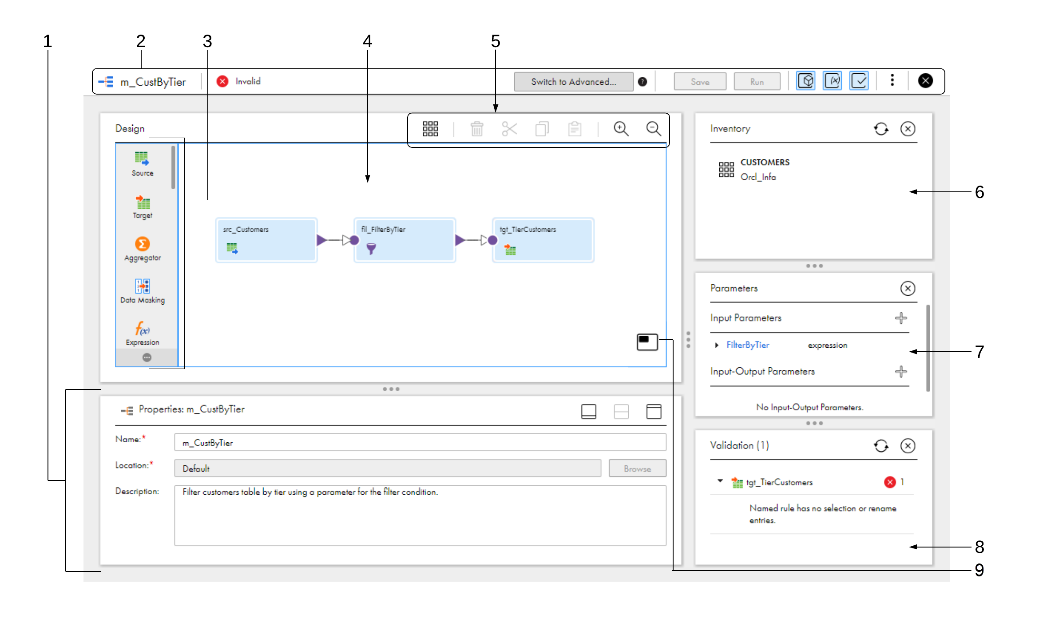Click the Invalid status error icon

click(x=222, y=81)
